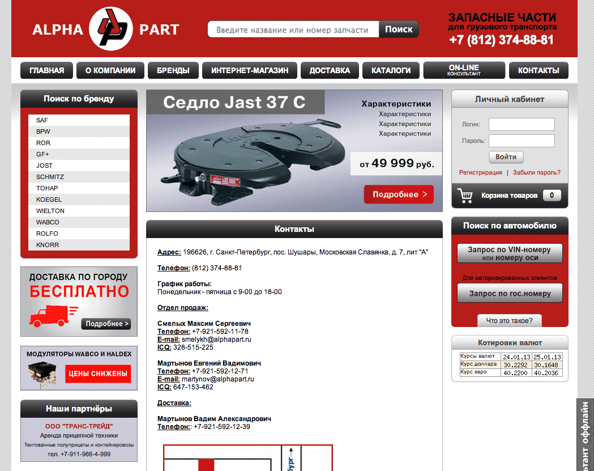Click the price от 49 999 руб.
This screenshot has height=471, width=594.
(396, 163)
